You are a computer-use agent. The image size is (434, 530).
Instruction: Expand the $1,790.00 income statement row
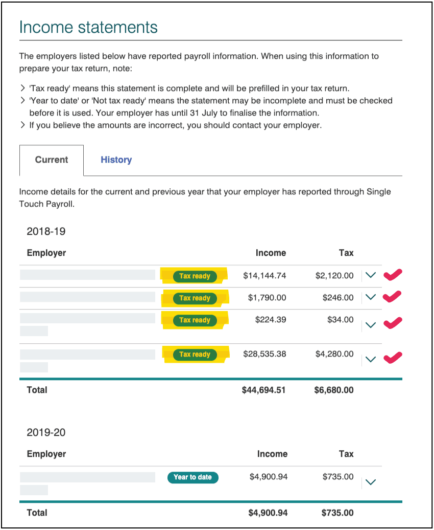tap(371, 297)
